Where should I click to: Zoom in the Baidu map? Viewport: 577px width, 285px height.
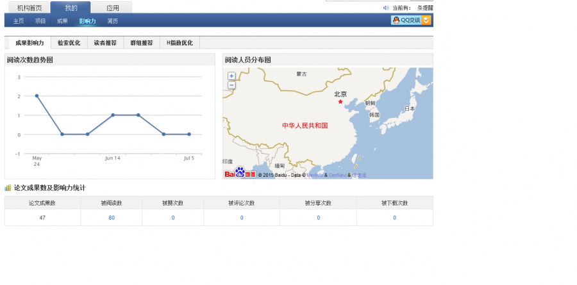pos(231,76)
